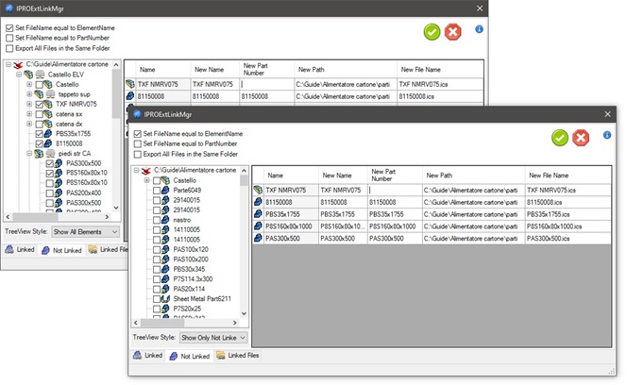Click 29140015 first tree item
The height and width of the screenshot is (385, 627).
point(187,200)
